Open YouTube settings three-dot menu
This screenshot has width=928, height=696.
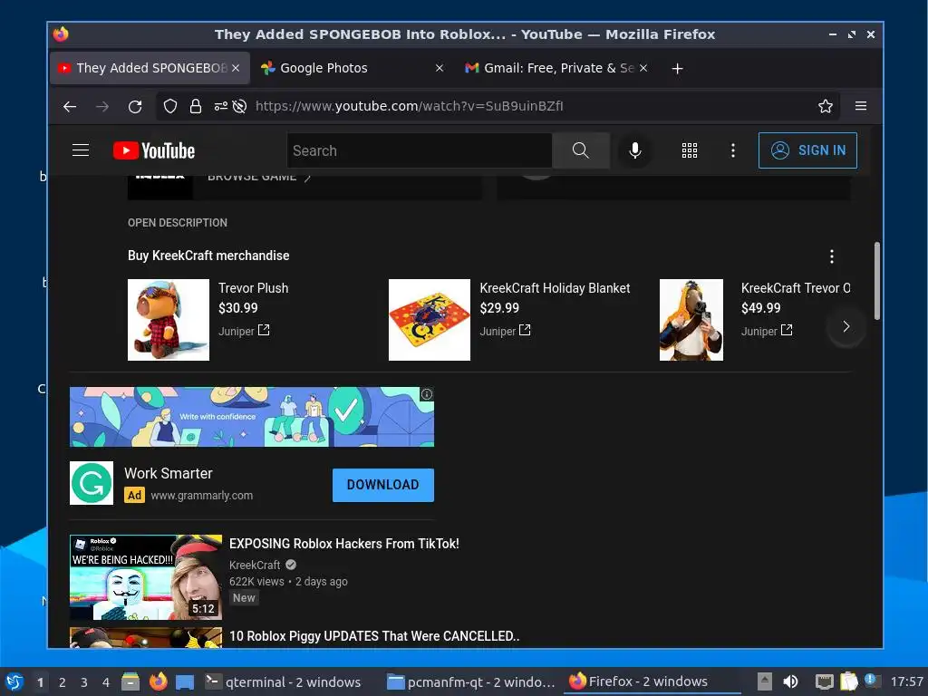coord(732,151)
